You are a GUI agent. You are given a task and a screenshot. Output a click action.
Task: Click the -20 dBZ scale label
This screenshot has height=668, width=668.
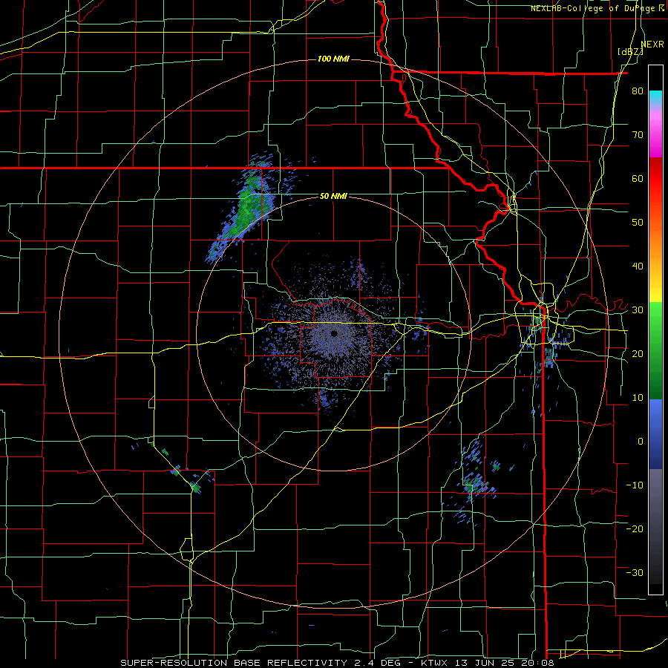[635, 528]
